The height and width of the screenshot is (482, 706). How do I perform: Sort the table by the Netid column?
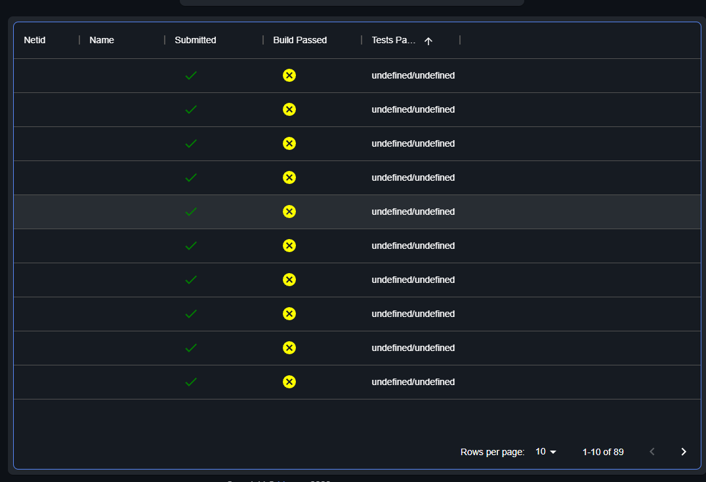coord(34,40)
